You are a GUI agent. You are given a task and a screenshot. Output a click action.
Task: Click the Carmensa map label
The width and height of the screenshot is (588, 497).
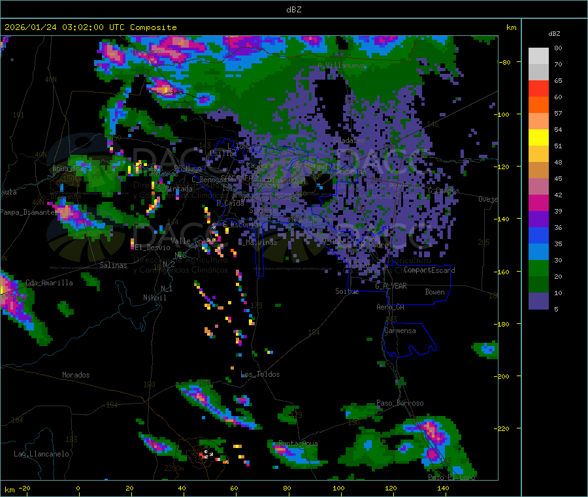400,331
